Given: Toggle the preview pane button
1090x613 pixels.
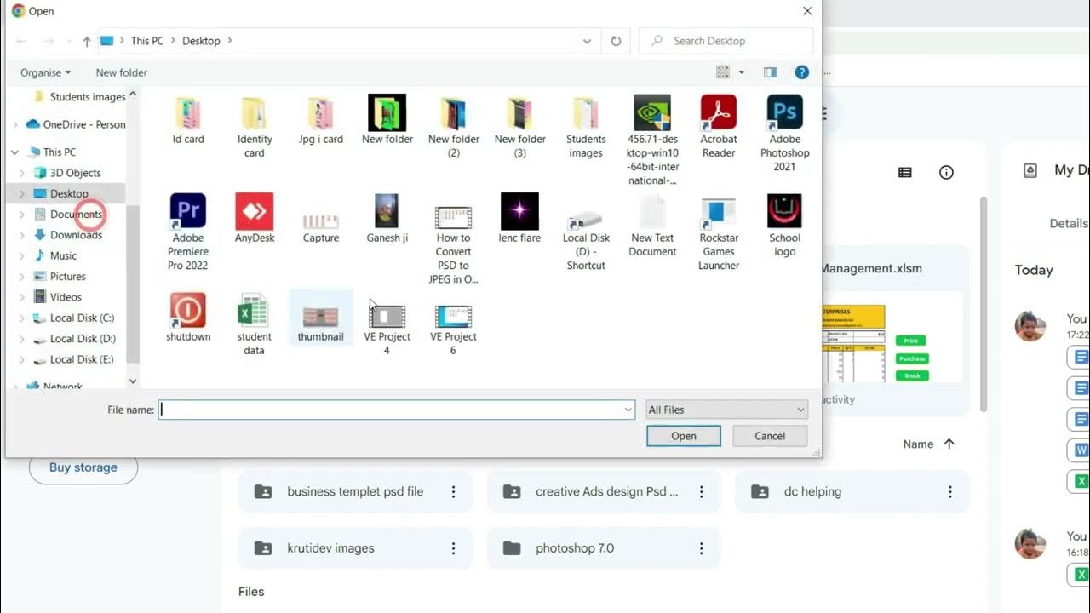Looking at the screenshot, I should [x=770, y=72].
